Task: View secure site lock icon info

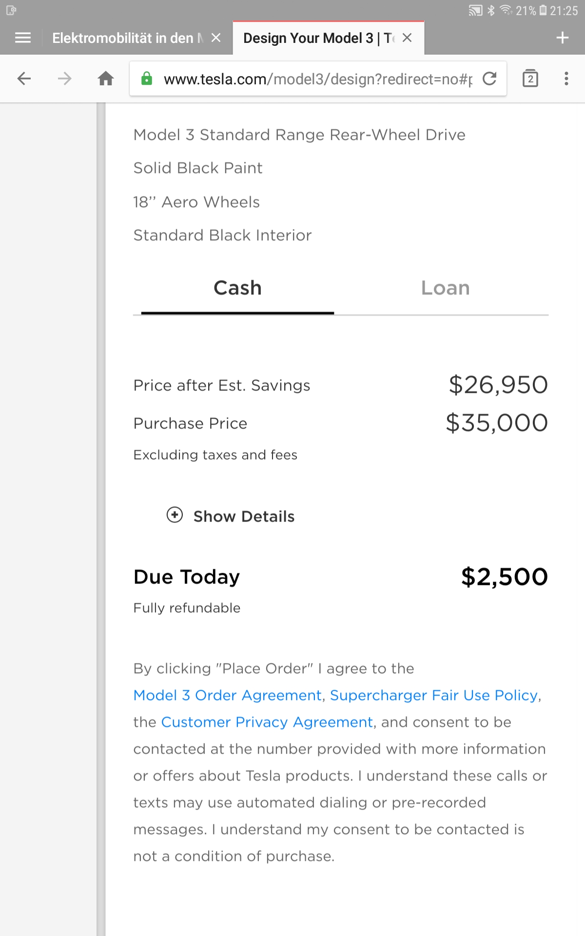Action: [x=147, y=78]
